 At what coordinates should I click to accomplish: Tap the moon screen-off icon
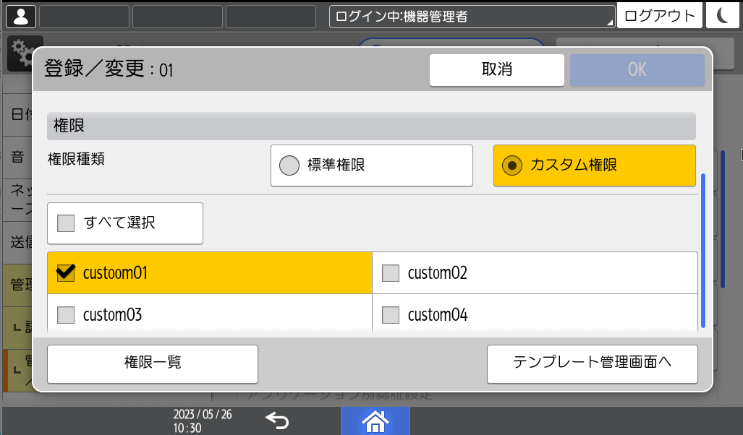[722, 14]
